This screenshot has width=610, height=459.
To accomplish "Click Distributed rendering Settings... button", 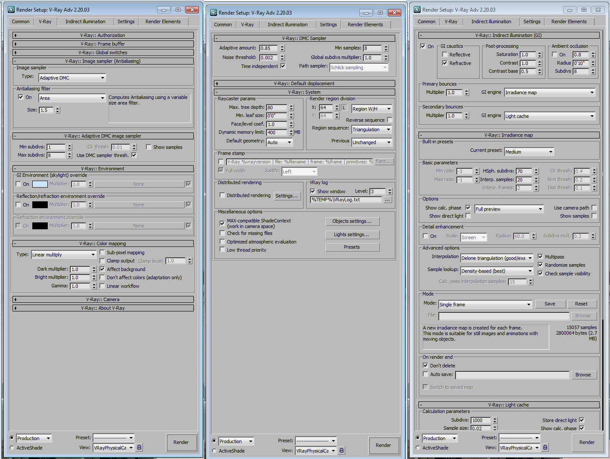I will coord(286,196).
